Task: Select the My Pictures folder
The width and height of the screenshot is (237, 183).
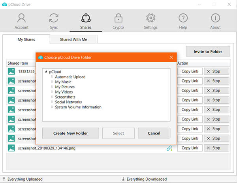Action: [65, 87]
